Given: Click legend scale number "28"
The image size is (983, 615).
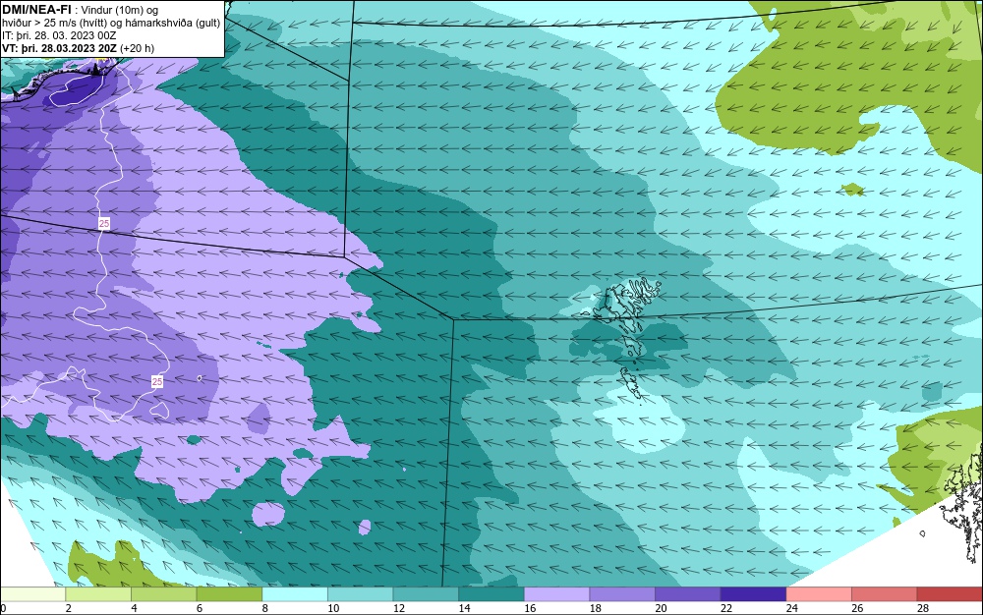Looking at the screenshot, I should (x=923, y=608).
